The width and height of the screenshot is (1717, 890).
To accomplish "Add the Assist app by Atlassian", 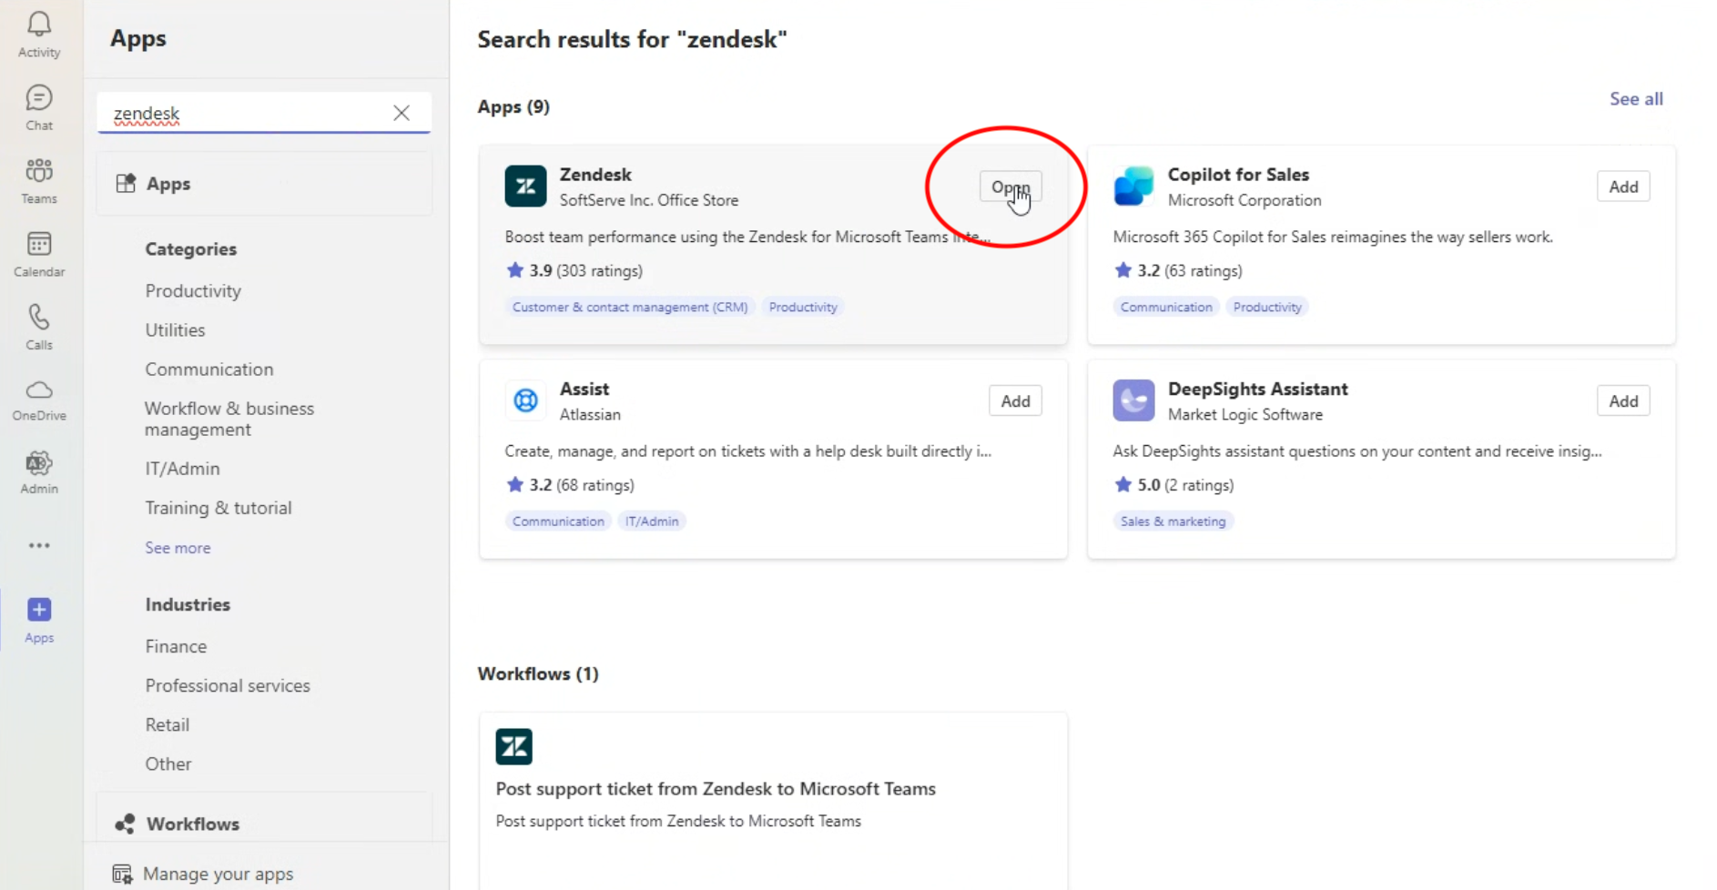I will pos(1015,401).
